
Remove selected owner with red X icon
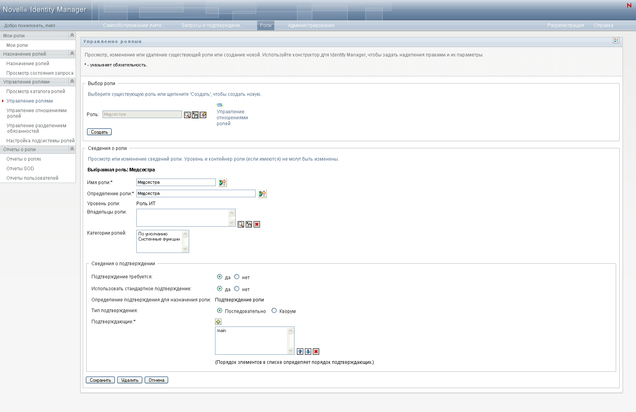tap(257, 224)
